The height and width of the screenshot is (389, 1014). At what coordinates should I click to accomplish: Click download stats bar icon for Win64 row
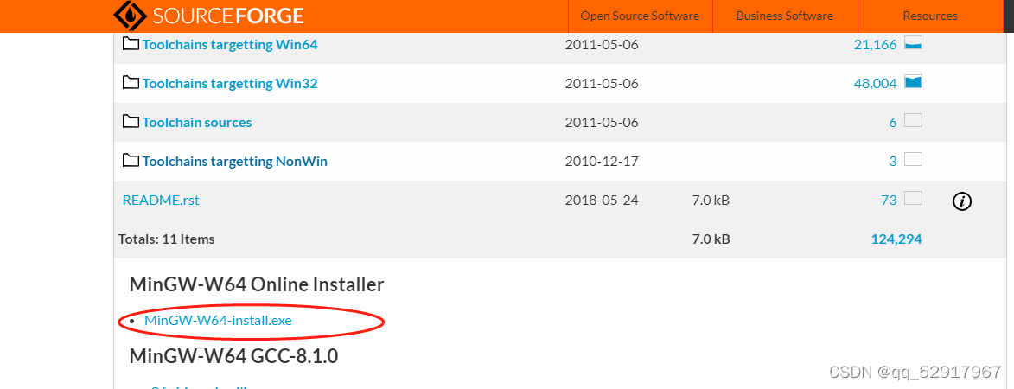pyautogui.click(x=913, y=43)
